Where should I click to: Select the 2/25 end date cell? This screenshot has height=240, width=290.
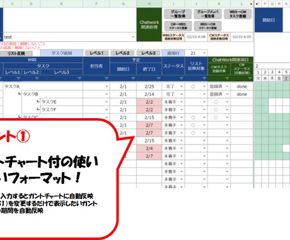[x=149, y=87]
